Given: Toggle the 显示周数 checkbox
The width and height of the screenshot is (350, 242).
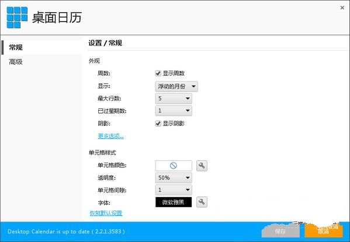Looking at the screenshot, I should [158, 73].
